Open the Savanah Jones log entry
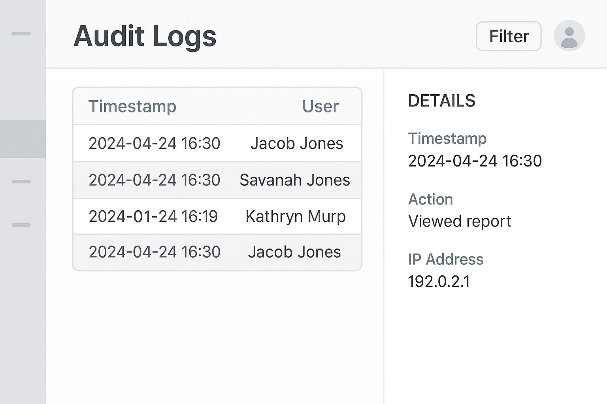The width and height of the screenshot is (607, 404). click(294, 180)
